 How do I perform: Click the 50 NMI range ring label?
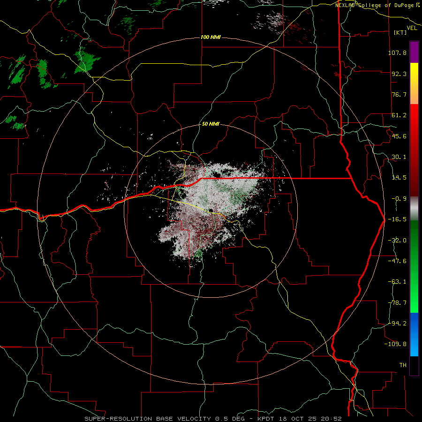211,124
